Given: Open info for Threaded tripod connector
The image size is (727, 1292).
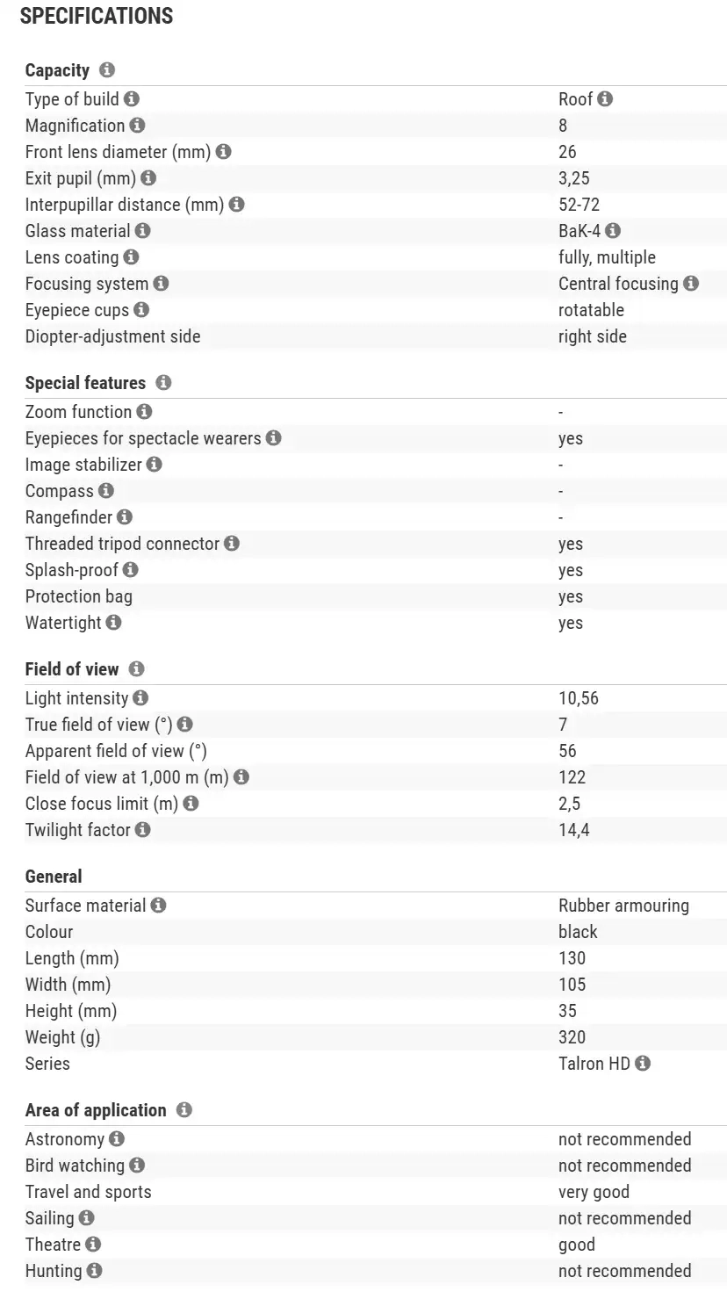Looking at the screenshot, I should 232,544.
